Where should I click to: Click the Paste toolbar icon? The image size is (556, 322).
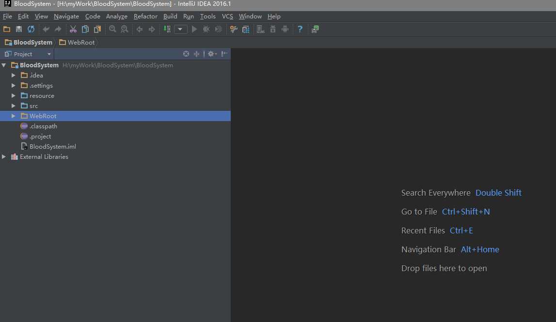pos(97,29)
